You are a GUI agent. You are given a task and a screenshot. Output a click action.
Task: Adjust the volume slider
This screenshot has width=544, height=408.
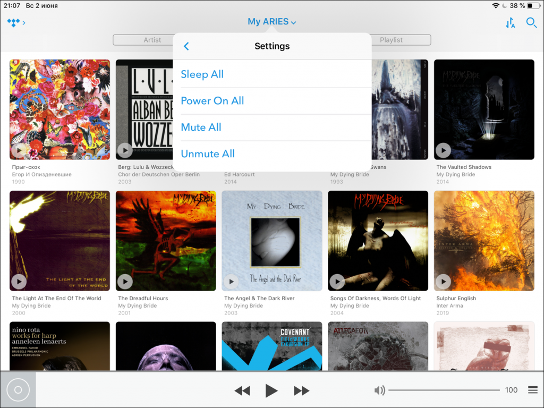pyautogui.click(x=444, y=390)
